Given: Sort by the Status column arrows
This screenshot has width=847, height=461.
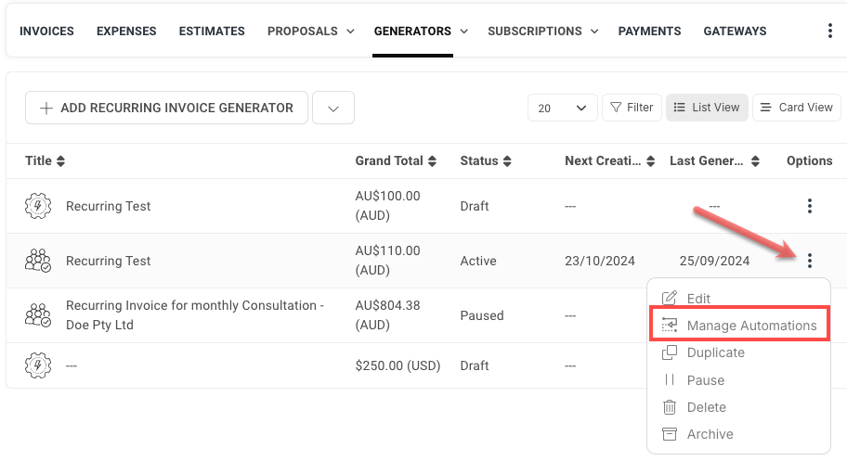Looking at the screenshot, I should click(507, 160).
